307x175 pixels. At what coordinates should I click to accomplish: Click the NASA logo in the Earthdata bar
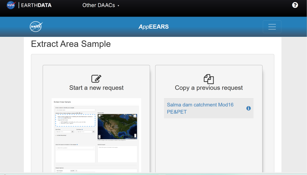click(11, 5)
